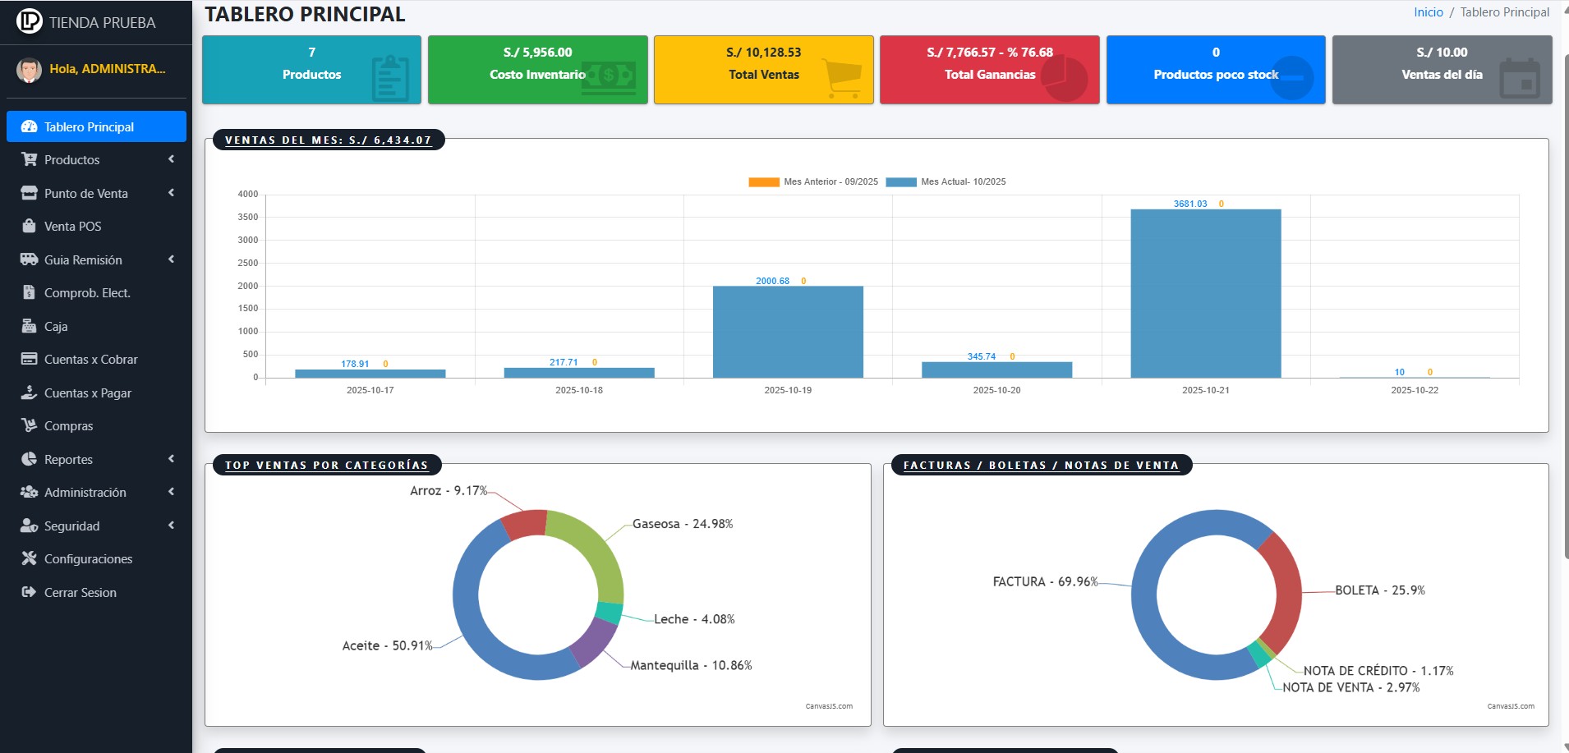Viewport: 1569px width, 753px height.
Task: Expand the Reportes submenu arrow
Action: [171, 459]
